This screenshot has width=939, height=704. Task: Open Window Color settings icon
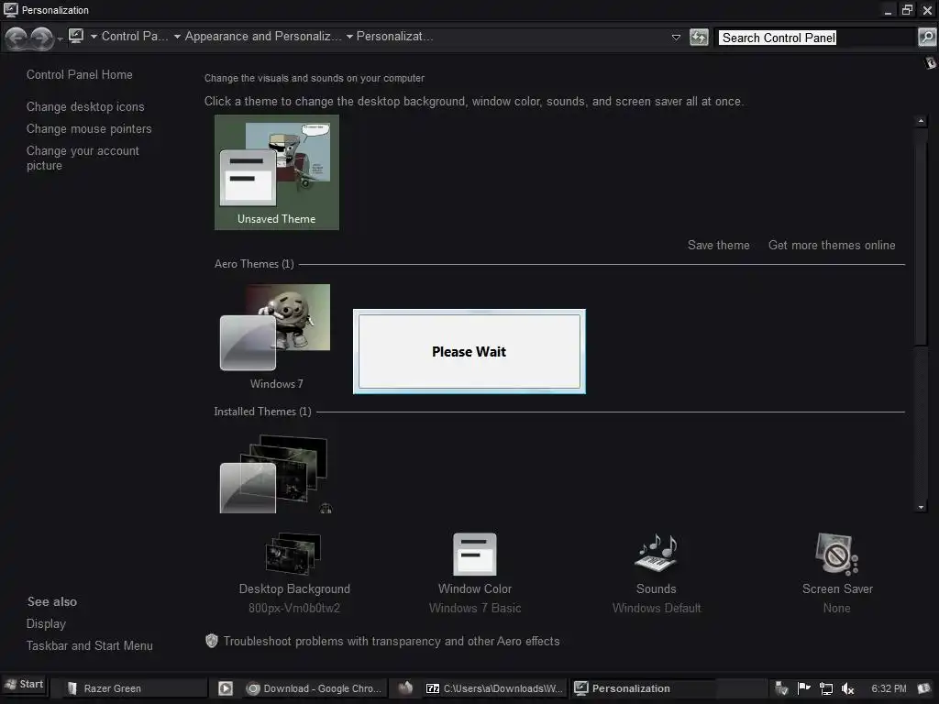point(475,555)
